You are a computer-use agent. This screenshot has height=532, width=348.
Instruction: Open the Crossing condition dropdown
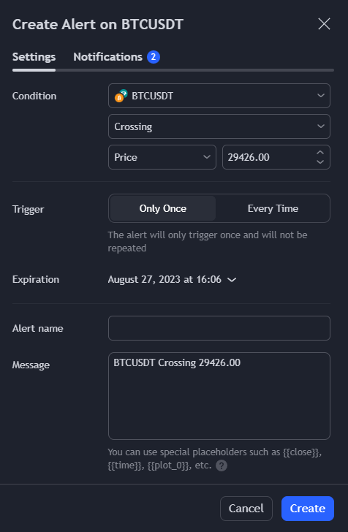(219, 126)
